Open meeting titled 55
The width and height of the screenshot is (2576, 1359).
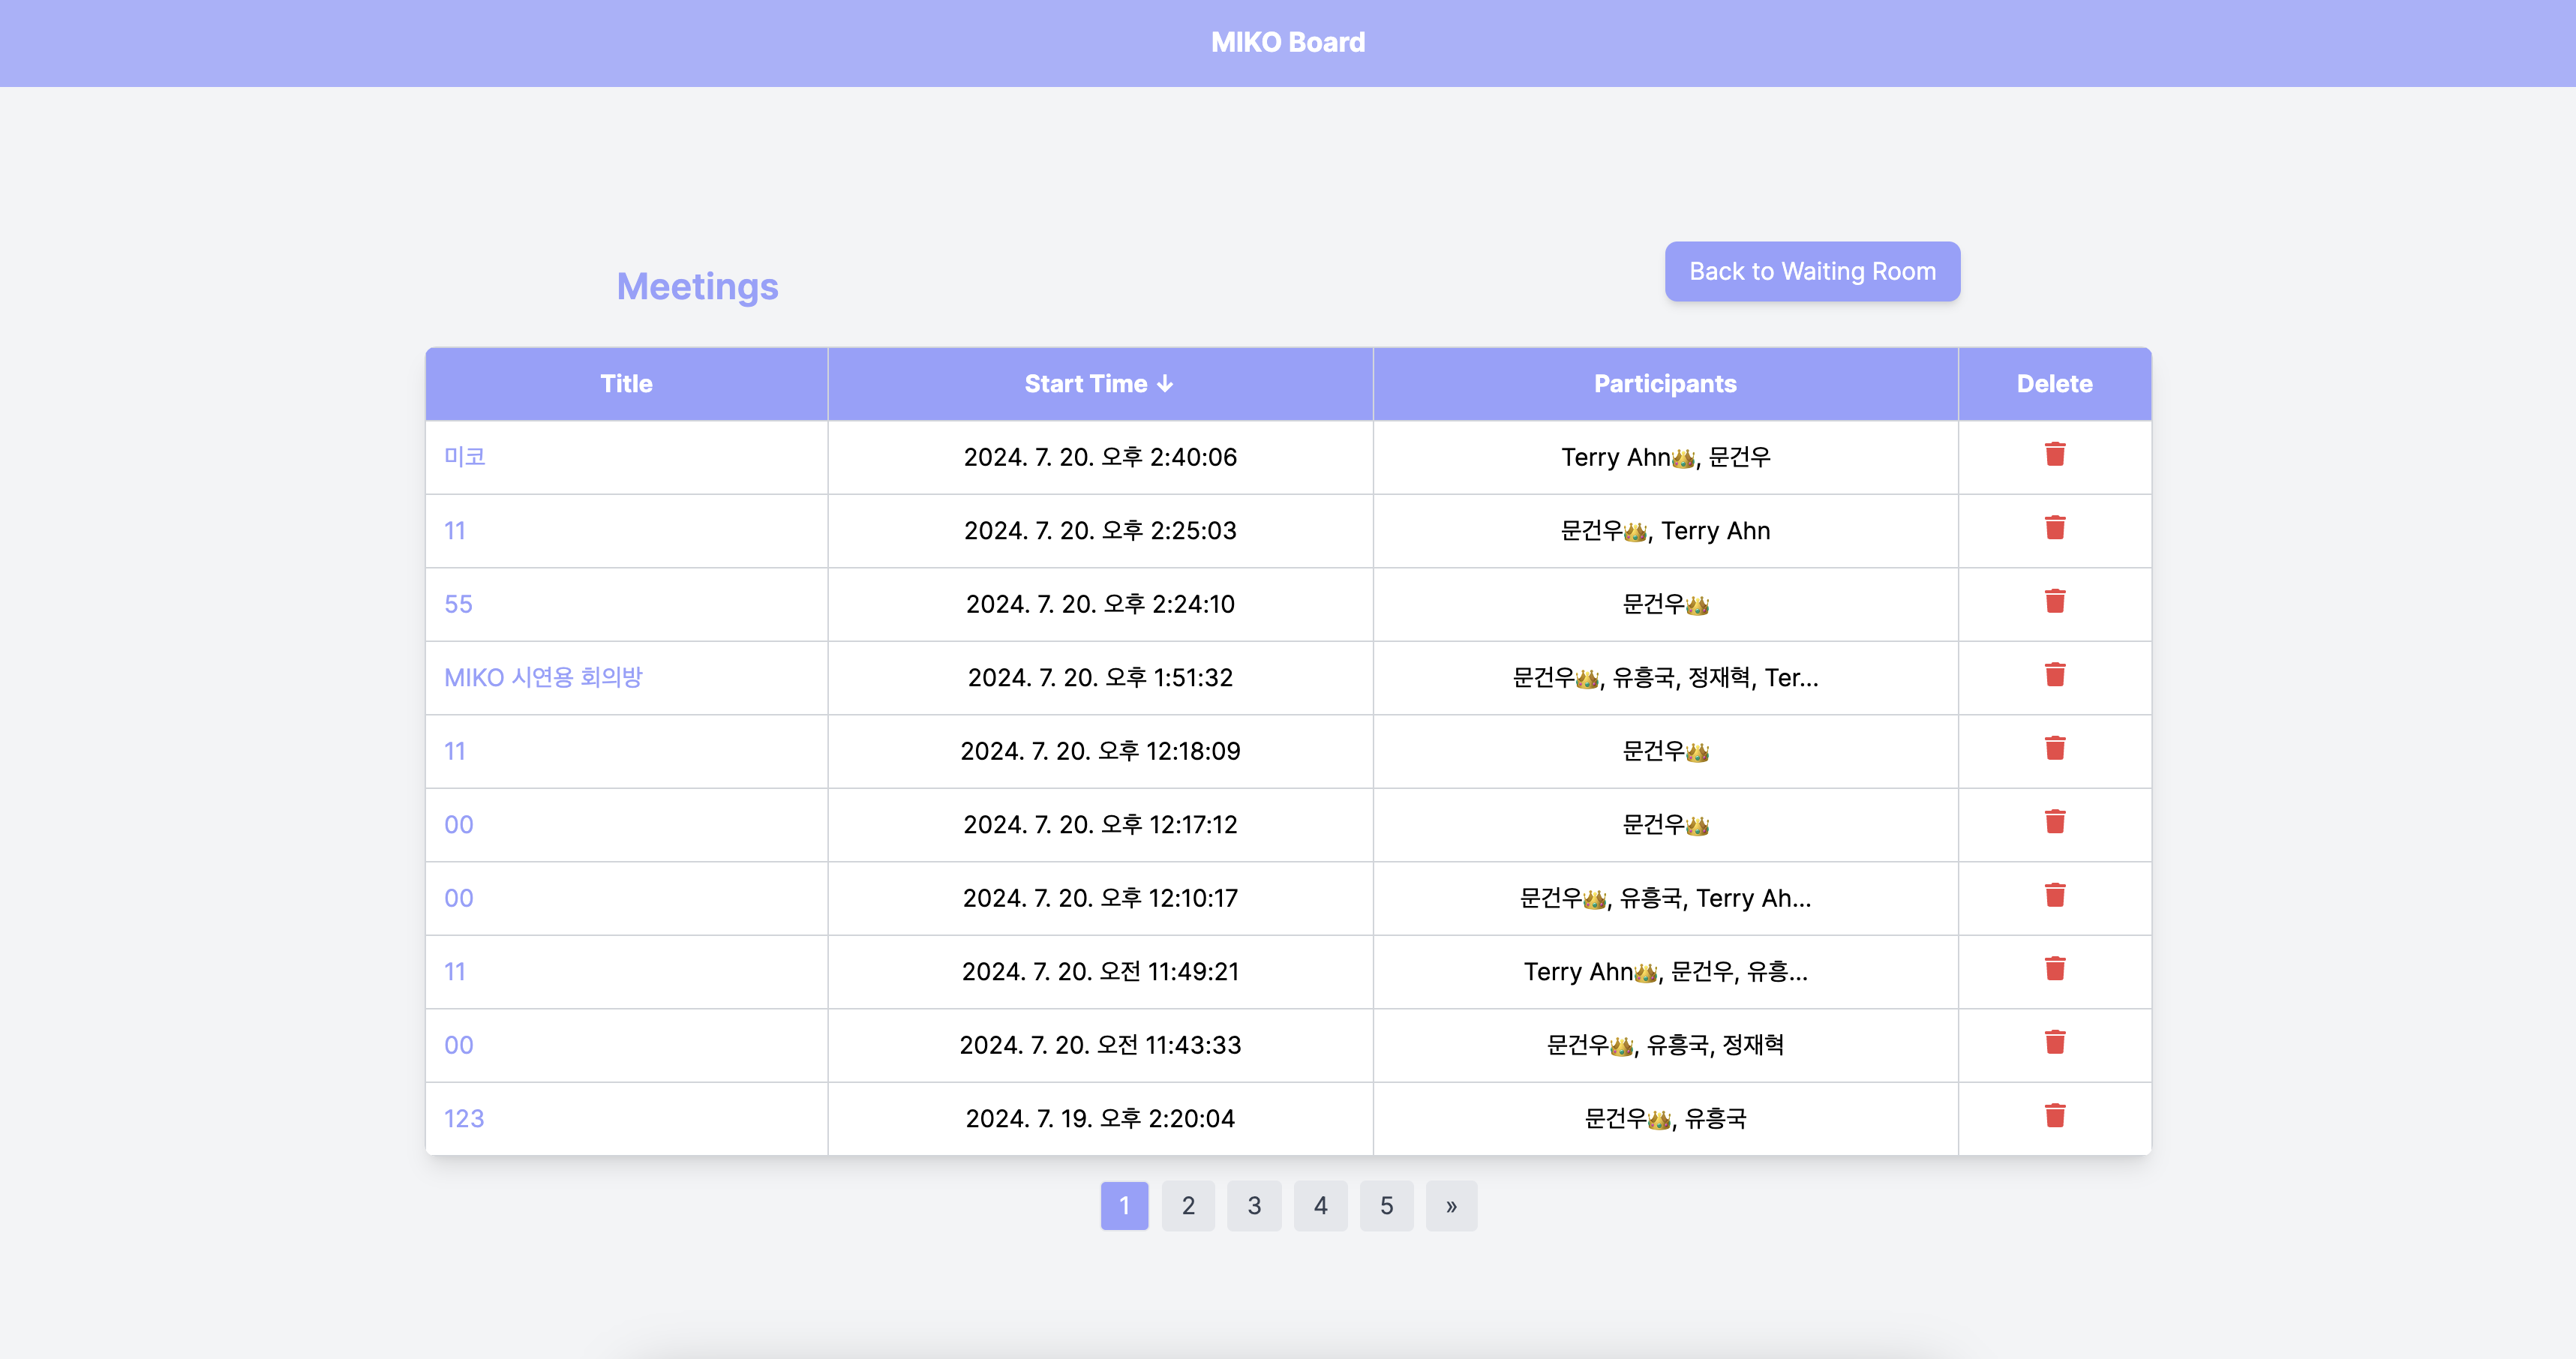tap(458, 604)
